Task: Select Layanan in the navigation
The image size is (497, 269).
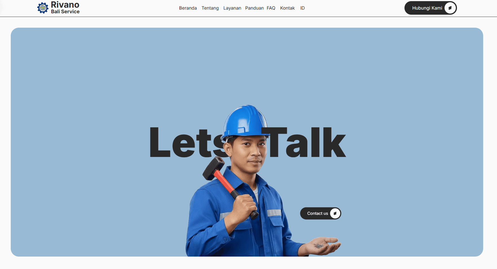Action: tap(232, 8)
